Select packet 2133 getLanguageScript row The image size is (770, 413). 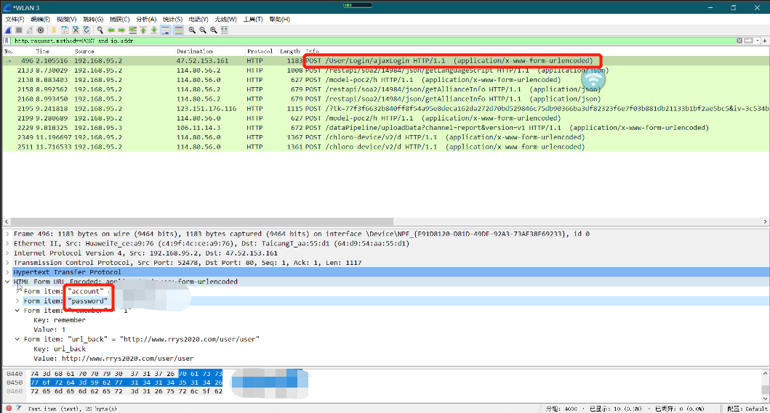click(x=385, y=70)
